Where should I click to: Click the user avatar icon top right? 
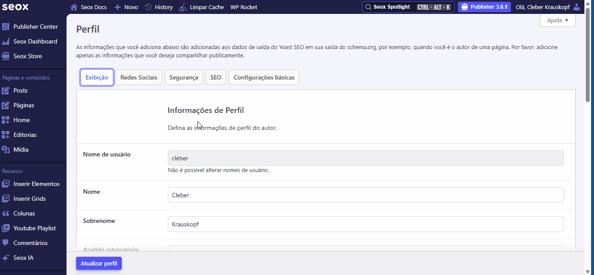pos(577,7)
